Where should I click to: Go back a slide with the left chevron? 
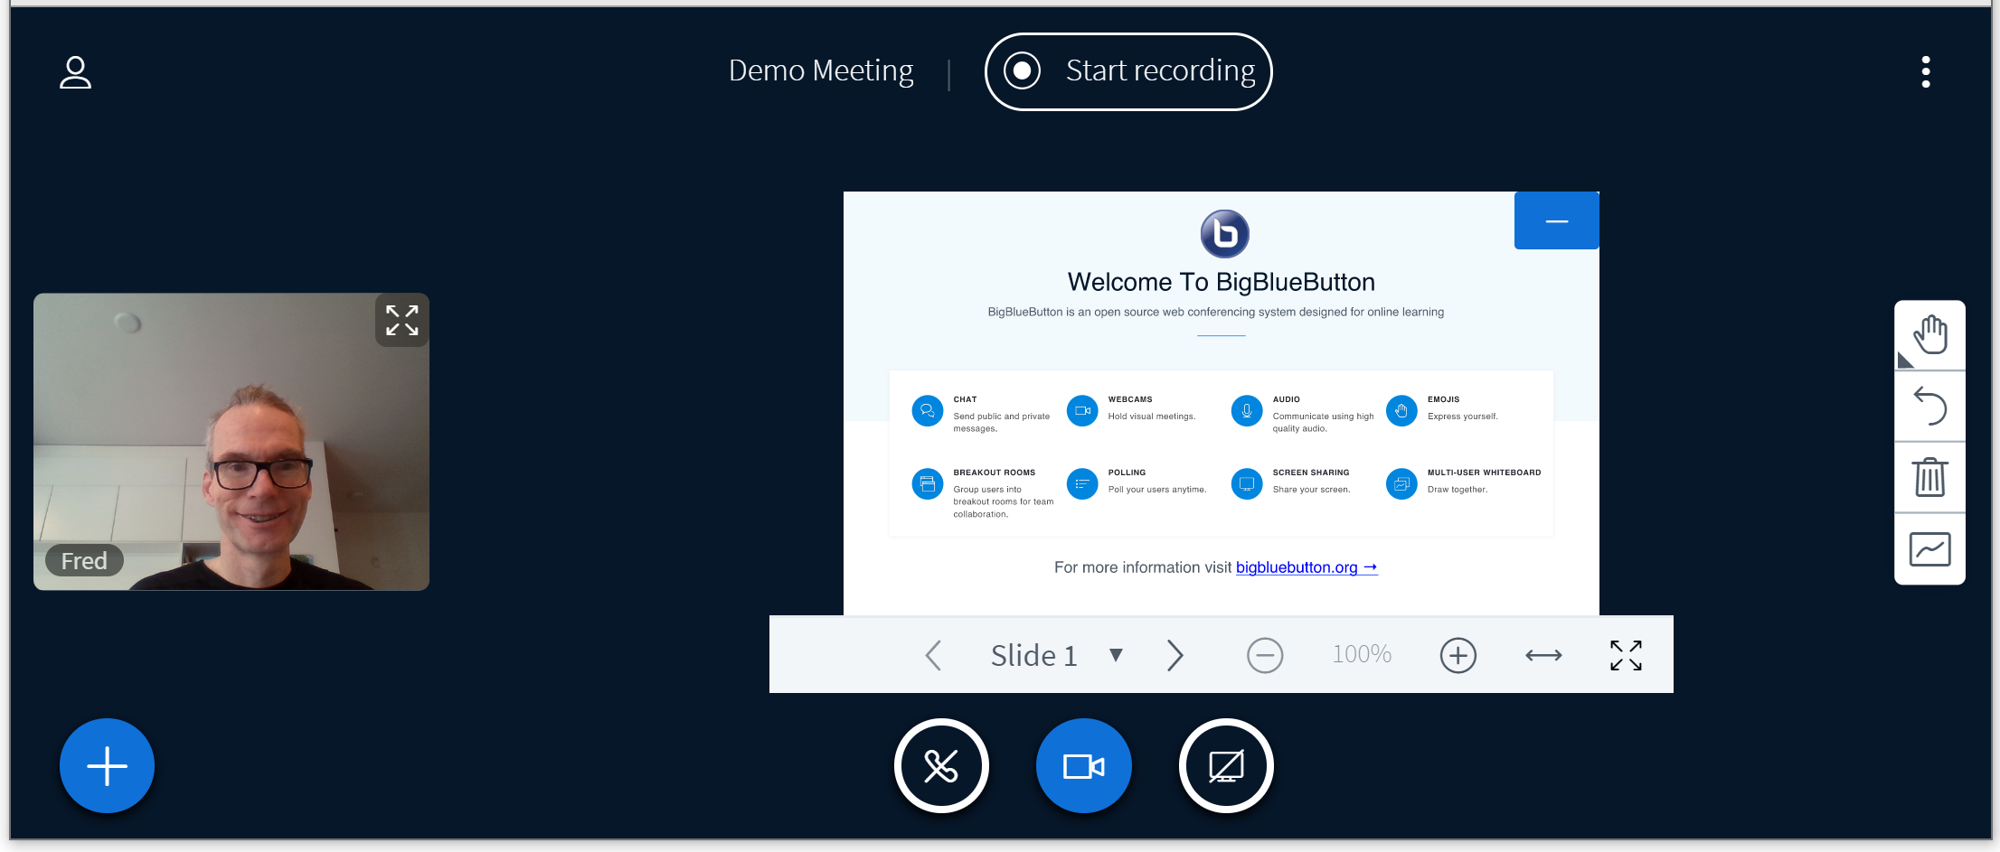933,655
